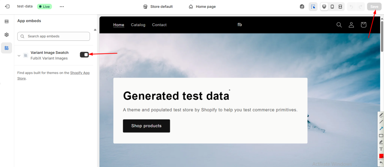Click the Save button

[374, 7]
